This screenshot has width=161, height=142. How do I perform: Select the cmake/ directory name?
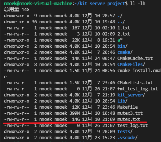(125, 52)
